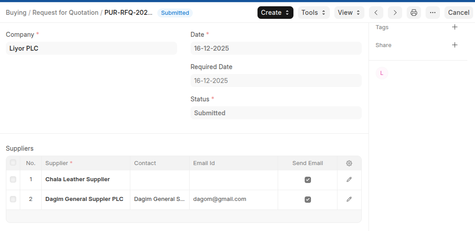Navigate to Buying breadcrumb
Image resolution: width=475 pixels, height=231 pixels.
[x=16, y=13]
